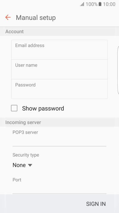Select the None security type value
The height and width of the screenshot is (213, 119).
[x=19, y=165]
